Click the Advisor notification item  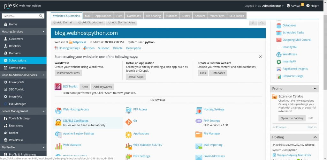tap(295, 6)
